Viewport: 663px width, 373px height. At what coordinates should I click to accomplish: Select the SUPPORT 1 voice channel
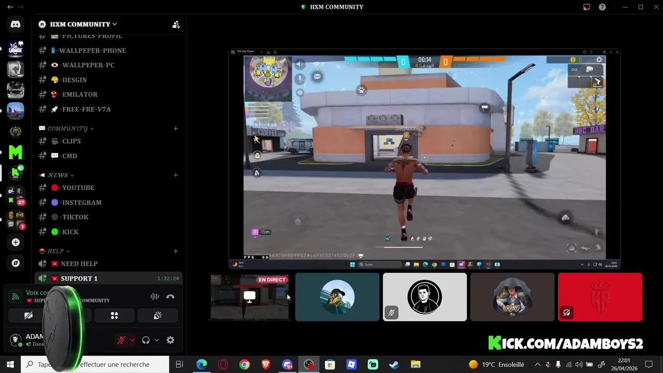pos(108,279)
